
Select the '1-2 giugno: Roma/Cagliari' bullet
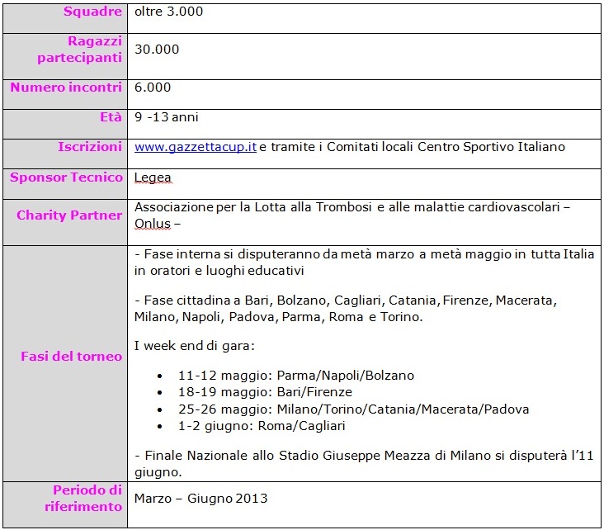(x=262, y=426)
